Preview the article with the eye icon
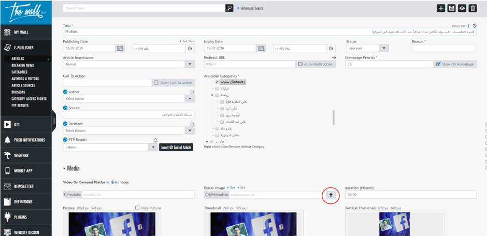The height and width of the screenshot is (236, 487). 462,8
